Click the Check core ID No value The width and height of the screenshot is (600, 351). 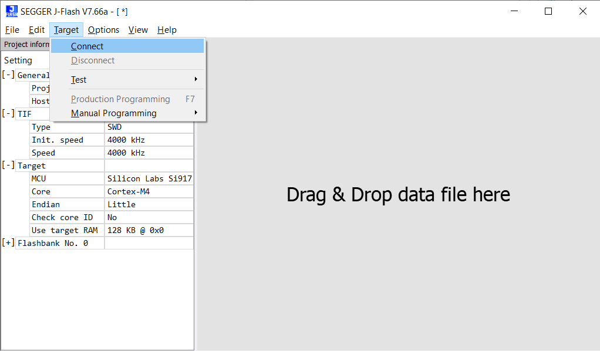pyautogui.click(x=149, y=217)
